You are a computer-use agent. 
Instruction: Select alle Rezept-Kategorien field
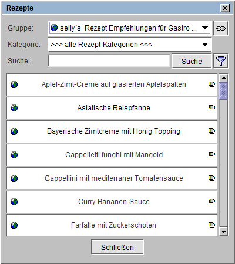129,45
